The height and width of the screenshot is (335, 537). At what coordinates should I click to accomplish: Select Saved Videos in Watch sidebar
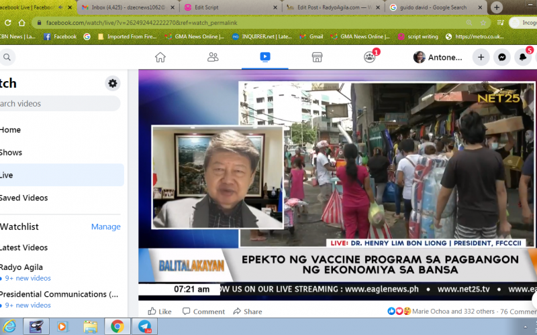click(24, 198)
